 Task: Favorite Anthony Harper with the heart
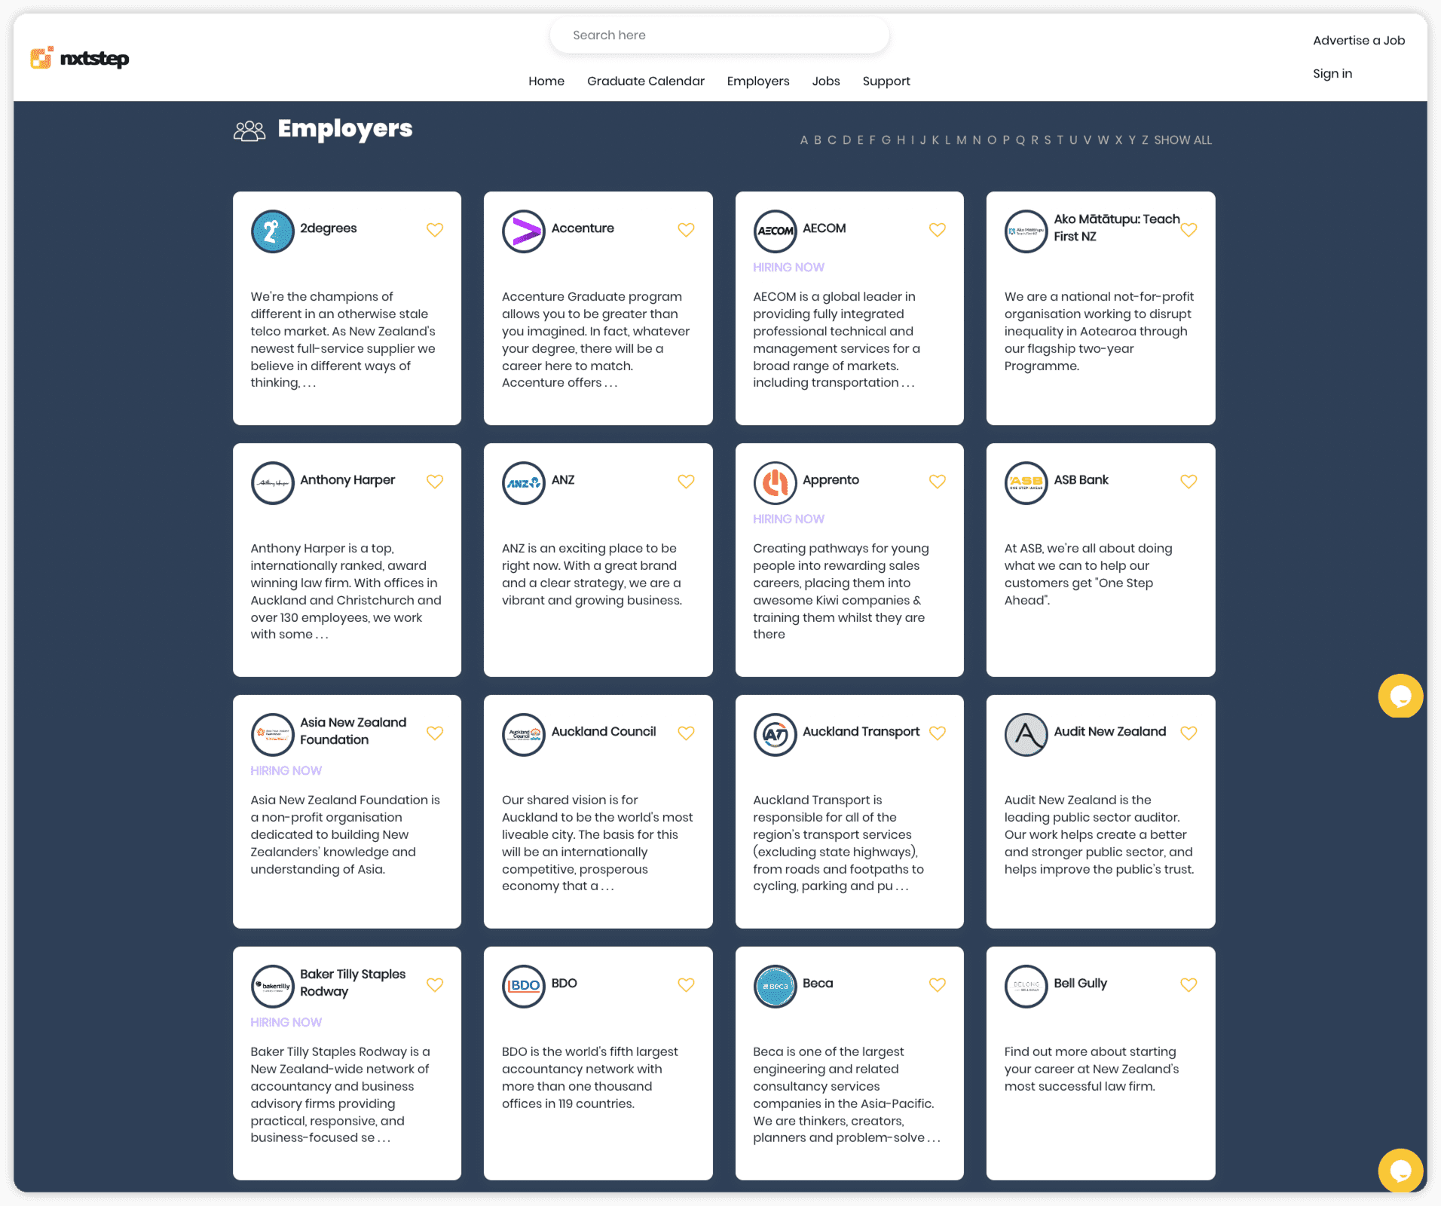click(435, 482)
